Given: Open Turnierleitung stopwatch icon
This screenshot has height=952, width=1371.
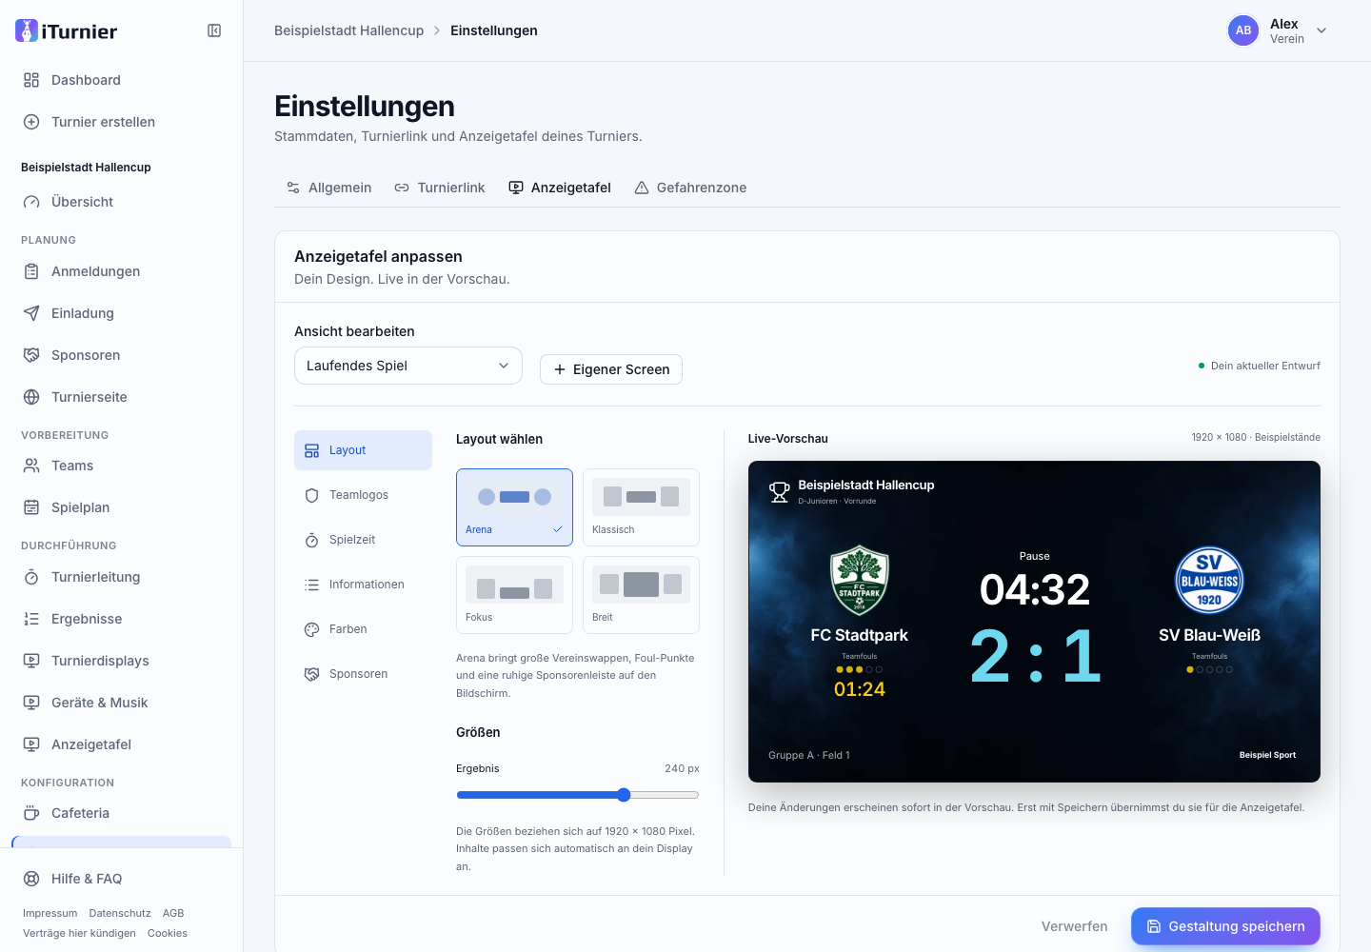Looking at the screenshot, I should click(31, 577).
